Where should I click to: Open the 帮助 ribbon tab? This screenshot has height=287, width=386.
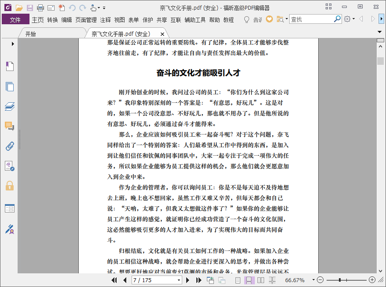(214, 20)
